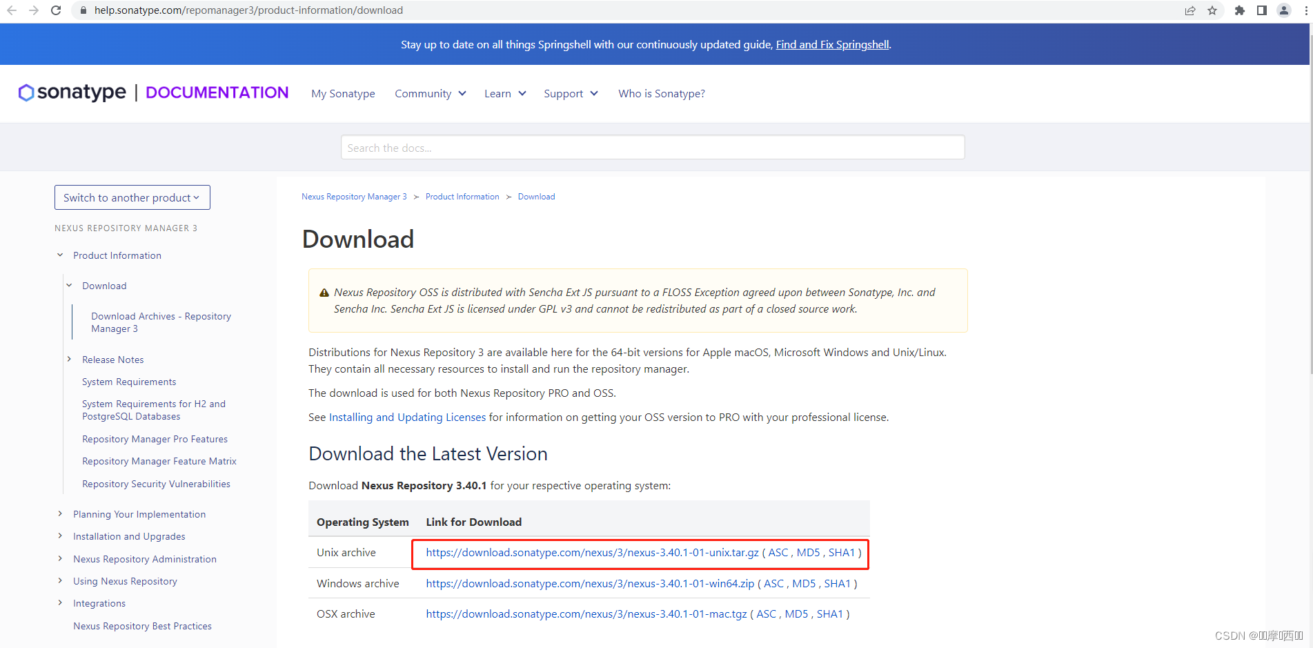
Task: Open Release Notes sidebar item
Action: tap(112, 360)
